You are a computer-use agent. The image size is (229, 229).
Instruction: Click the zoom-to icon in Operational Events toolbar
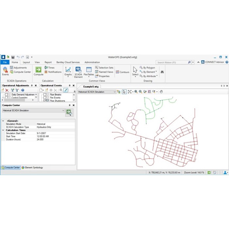pos(61,90)
